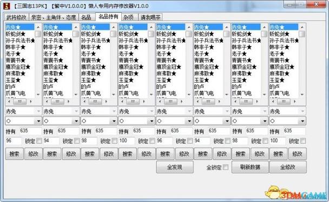
Task: Click the horizontal scrollbar thumb of the third list
Action: (95, 102)
